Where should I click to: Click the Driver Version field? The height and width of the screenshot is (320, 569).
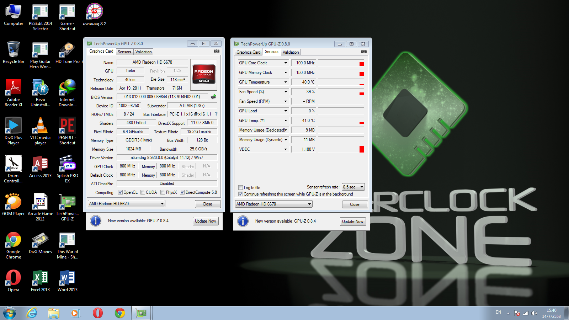pos(167,158)
